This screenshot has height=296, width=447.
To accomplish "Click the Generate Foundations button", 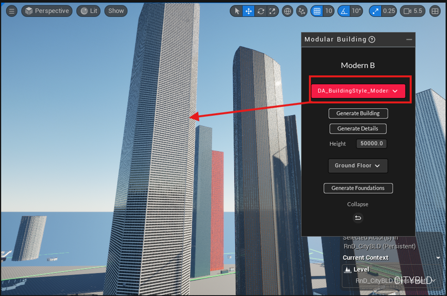I will tap(358, 188).
